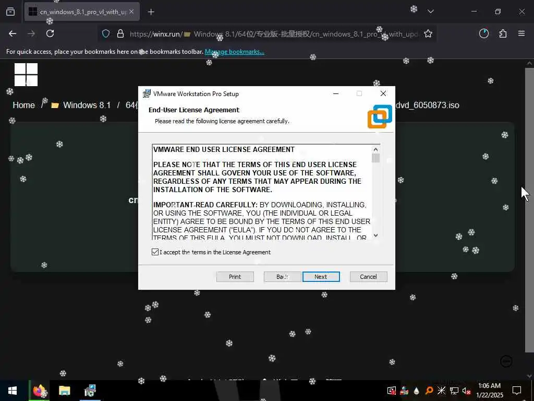Click the leftmost tray icon with red badge
This screenshot has width=534, height=401.
tap(392, 391)
